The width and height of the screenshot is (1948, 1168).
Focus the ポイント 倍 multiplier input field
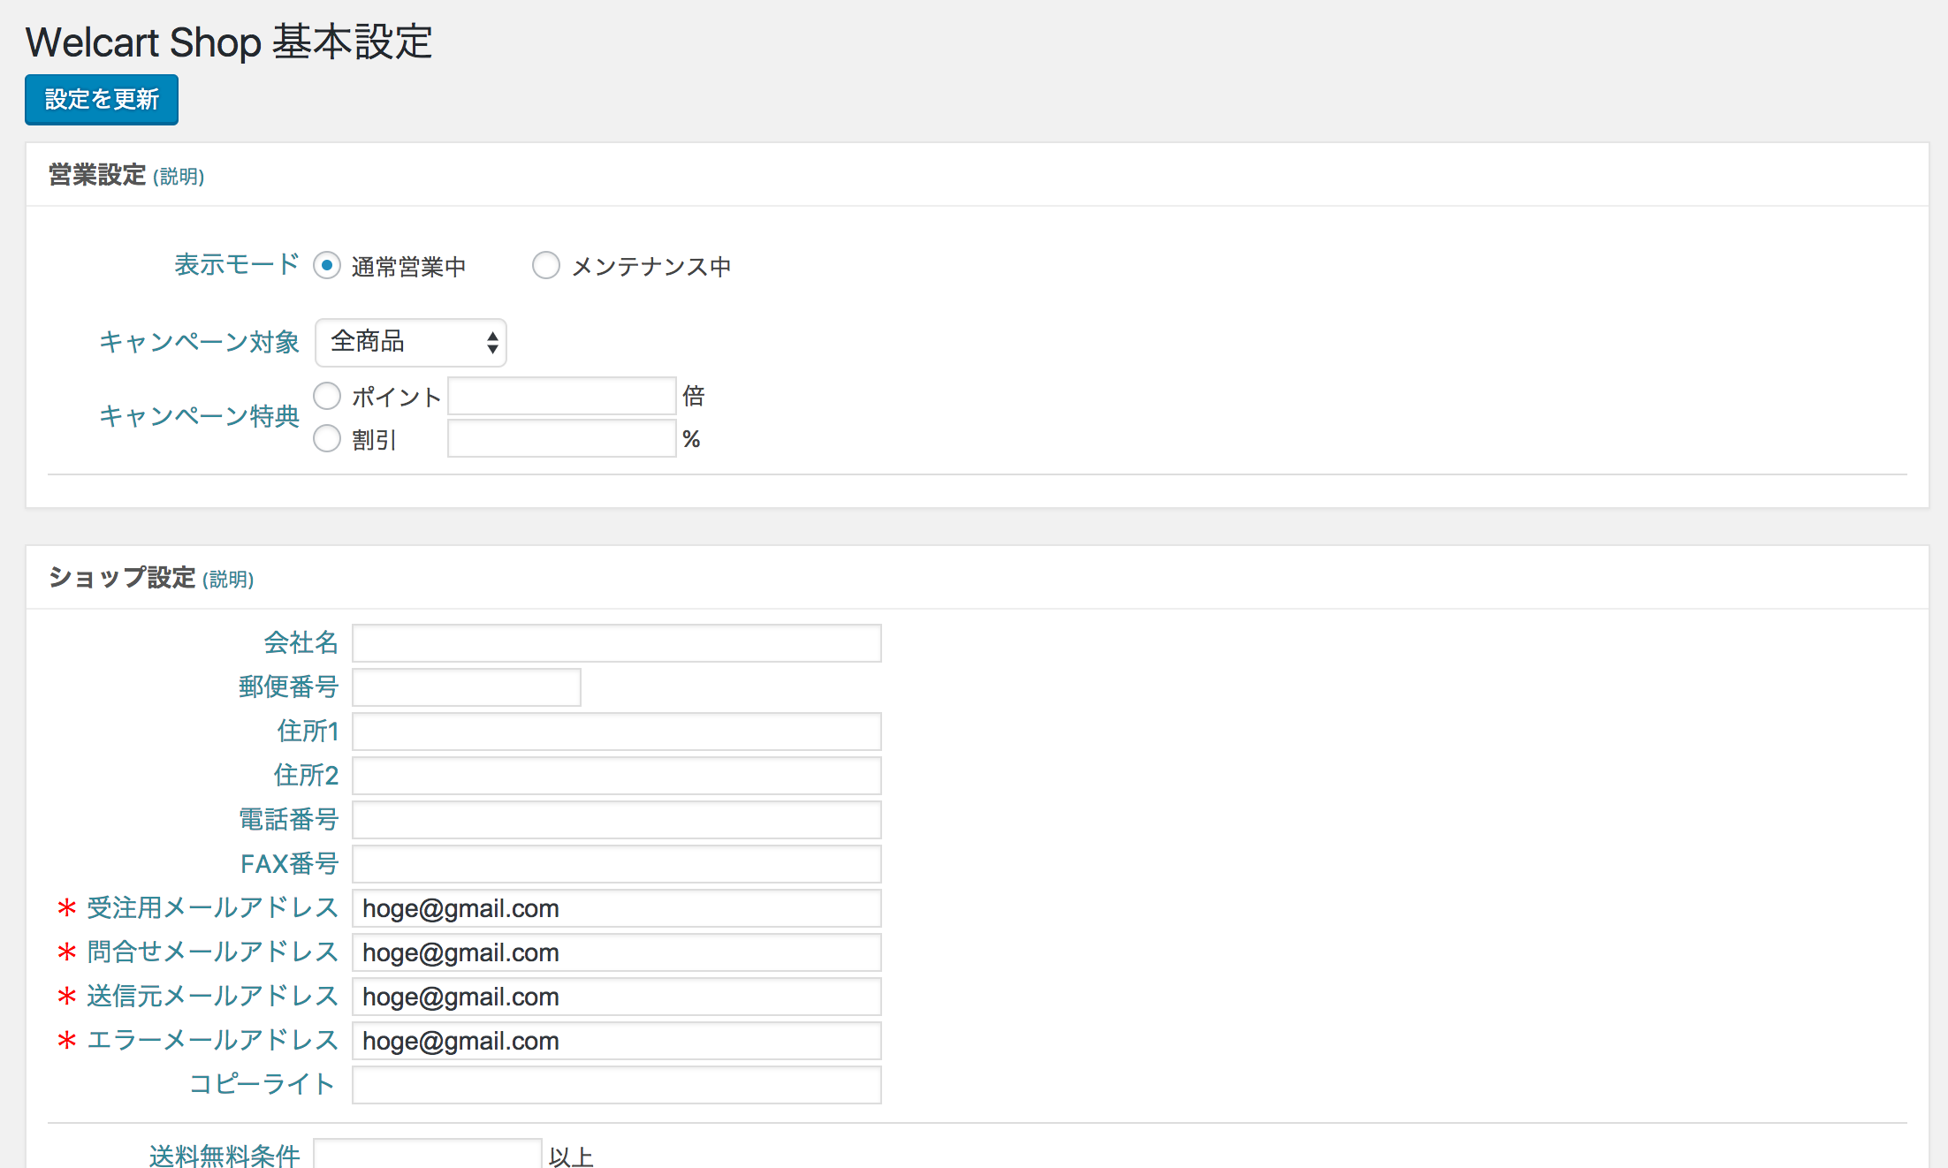point(562,396)
